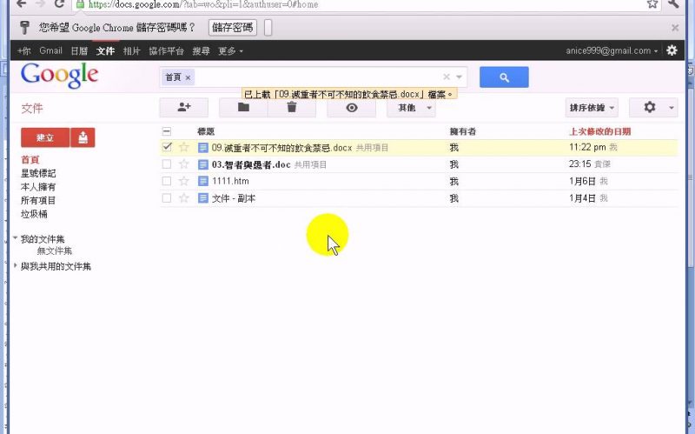Open the 其他 dropdown menu

(x=411, y=108)
